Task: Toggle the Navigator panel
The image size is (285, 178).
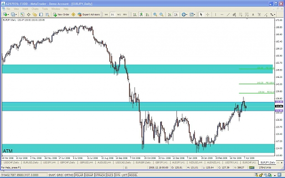Action: click(35, 15)
